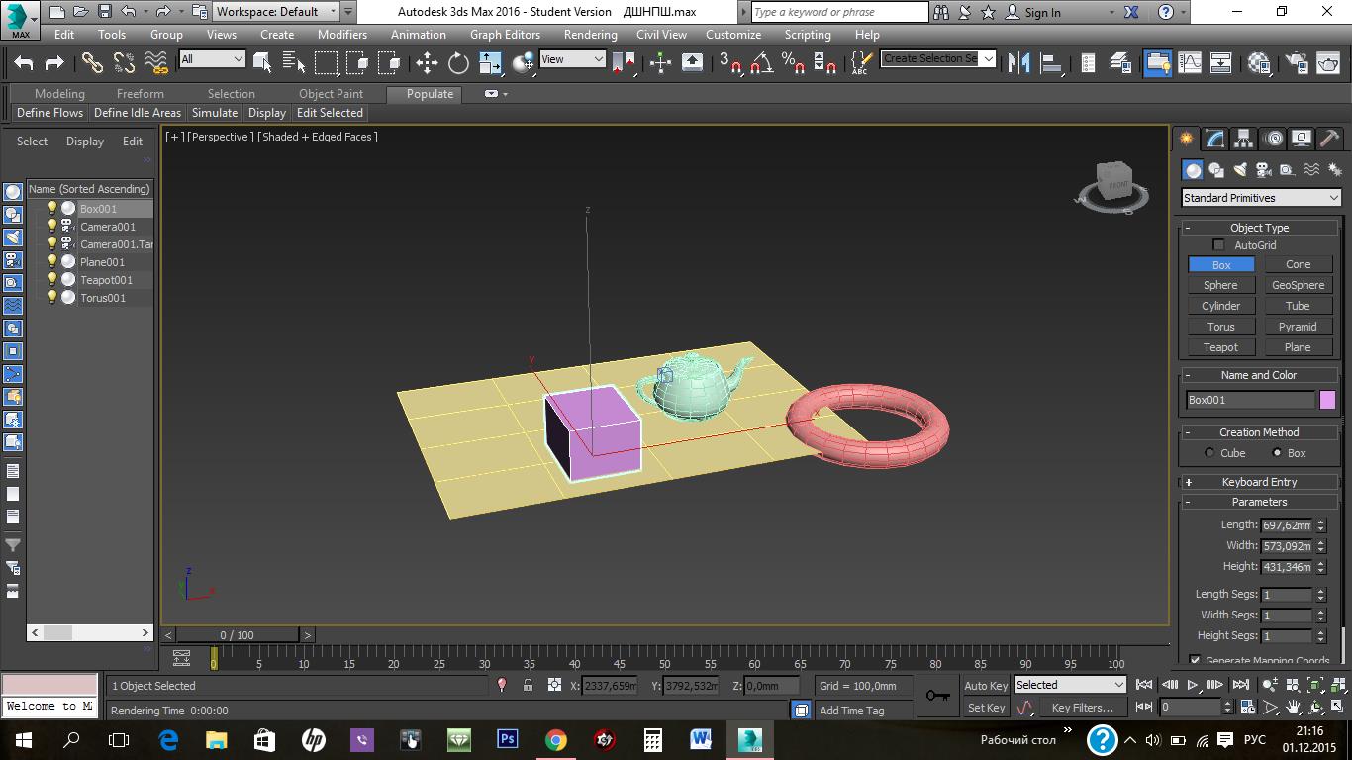1352x760 pixels.
Task: Click the Undo arrow on main toolbar
Action: point(24,62)
